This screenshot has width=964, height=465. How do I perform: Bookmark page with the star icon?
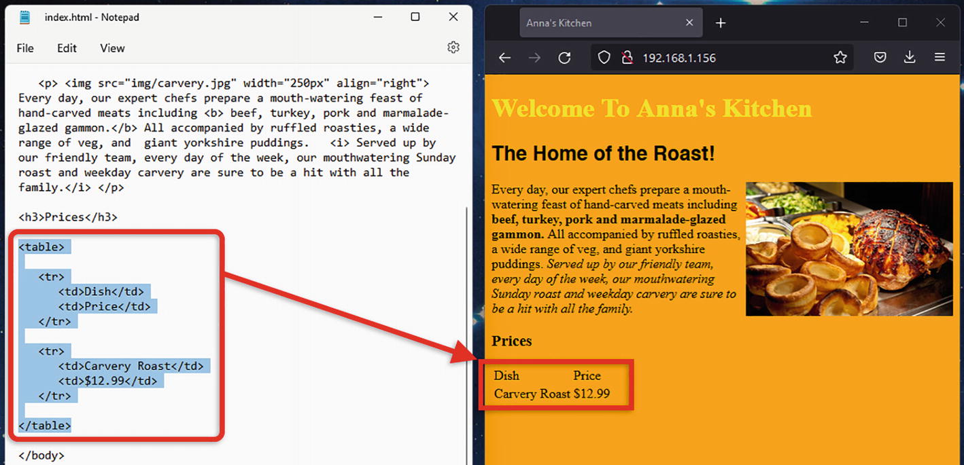840,58
